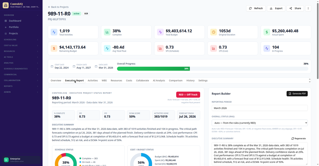
Task: Click the Remaining Budget dollar icon
Action: [54, 48]
